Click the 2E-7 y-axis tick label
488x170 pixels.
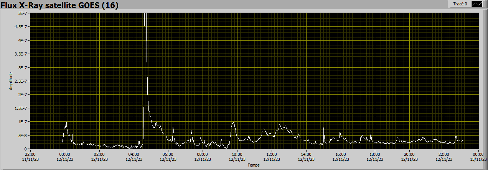click(23, 95)
